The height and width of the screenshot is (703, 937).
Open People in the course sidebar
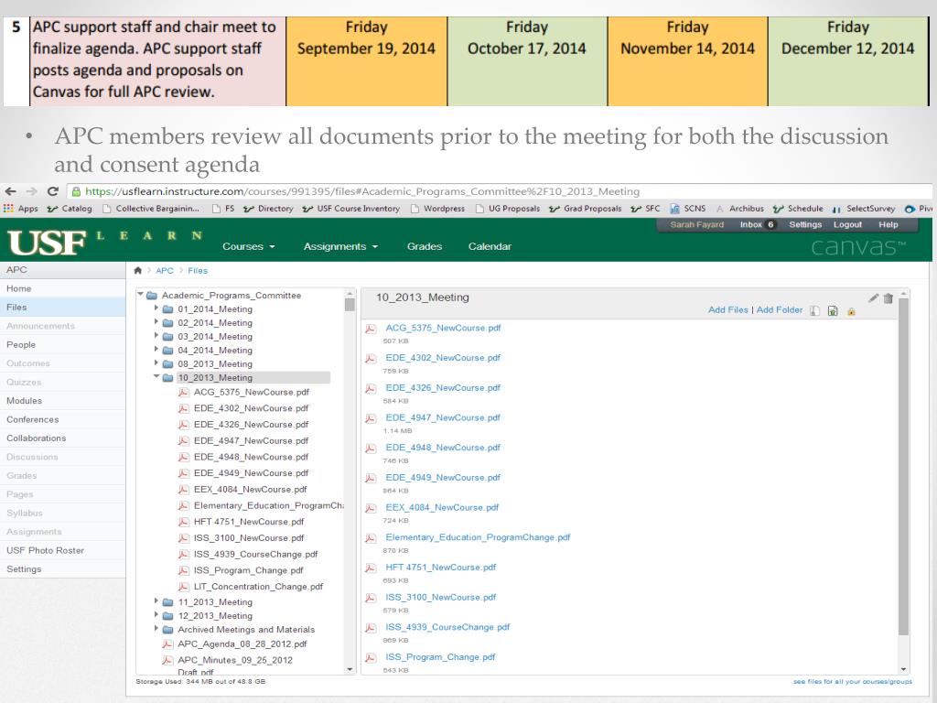pyautogui.click(x=63, y=345)
